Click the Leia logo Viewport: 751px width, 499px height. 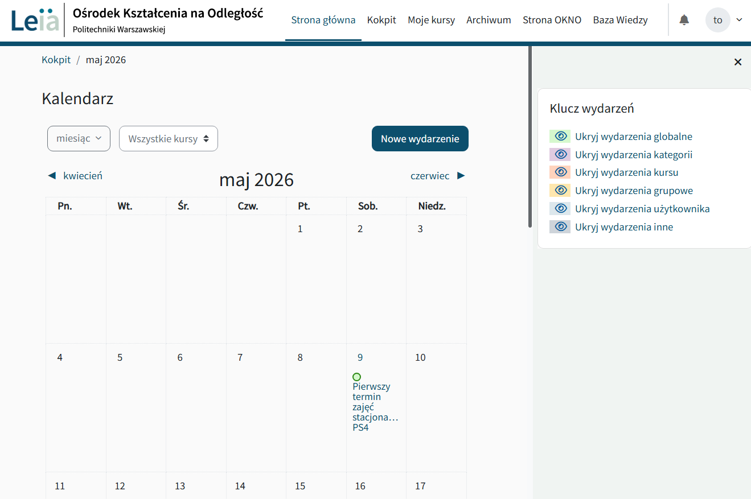[x=35, y=20]
